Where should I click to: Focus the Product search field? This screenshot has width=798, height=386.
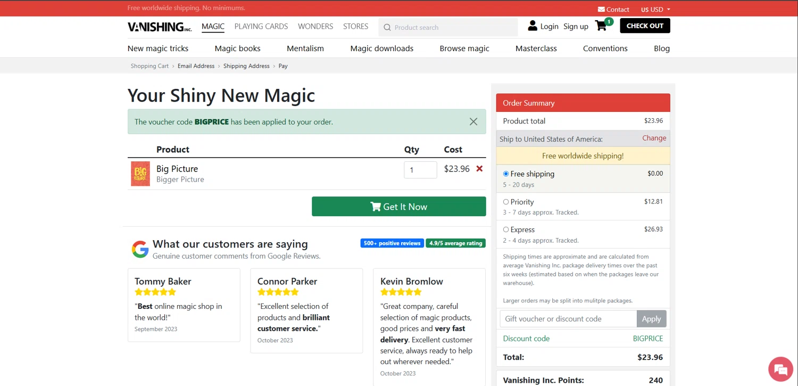(448, 27)
